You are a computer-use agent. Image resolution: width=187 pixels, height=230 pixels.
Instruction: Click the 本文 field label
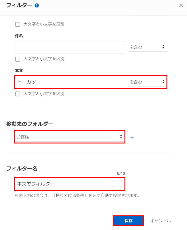tap(19, 71)
